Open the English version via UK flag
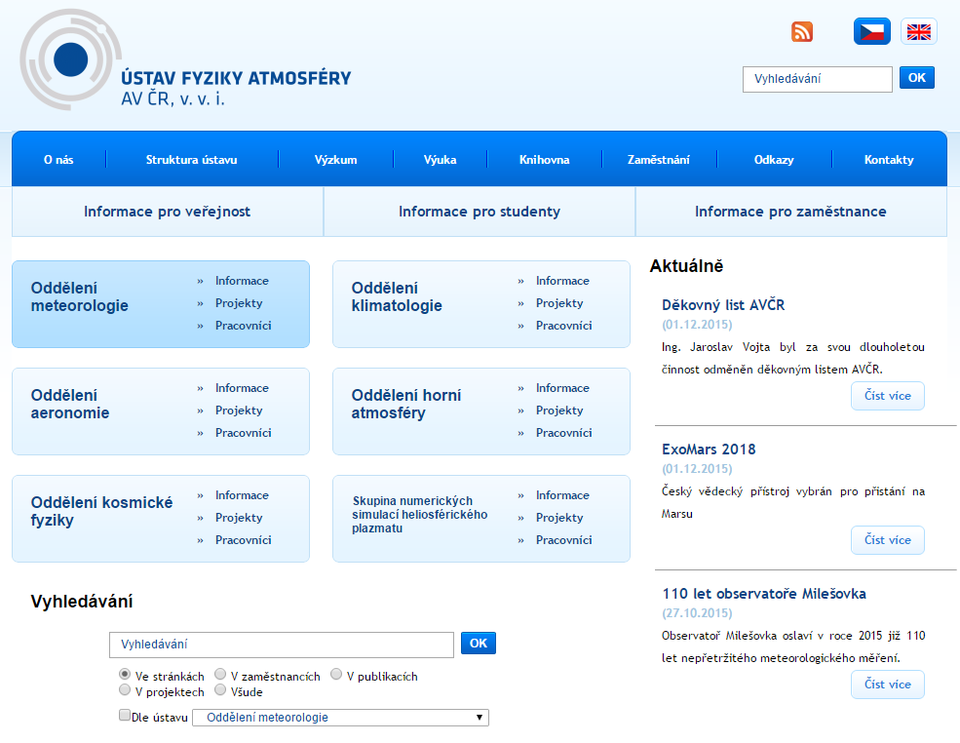 [x=917, y=30]
